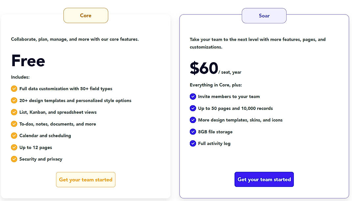Click the checkmark beside Invite members feature
The height and width of the screenshot is (201, 352).
tap(193, 96)
